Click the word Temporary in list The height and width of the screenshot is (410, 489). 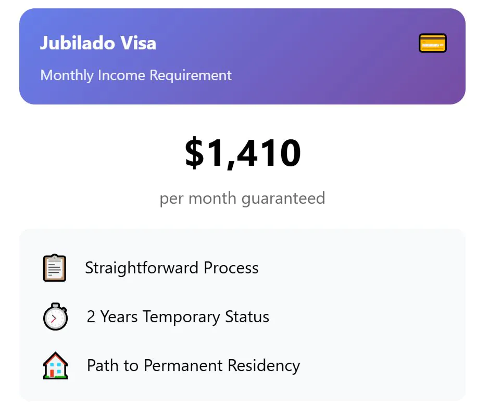(x=181, y=318)
